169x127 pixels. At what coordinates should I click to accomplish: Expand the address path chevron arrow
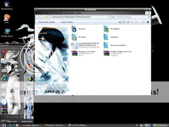tap(50, 17)
